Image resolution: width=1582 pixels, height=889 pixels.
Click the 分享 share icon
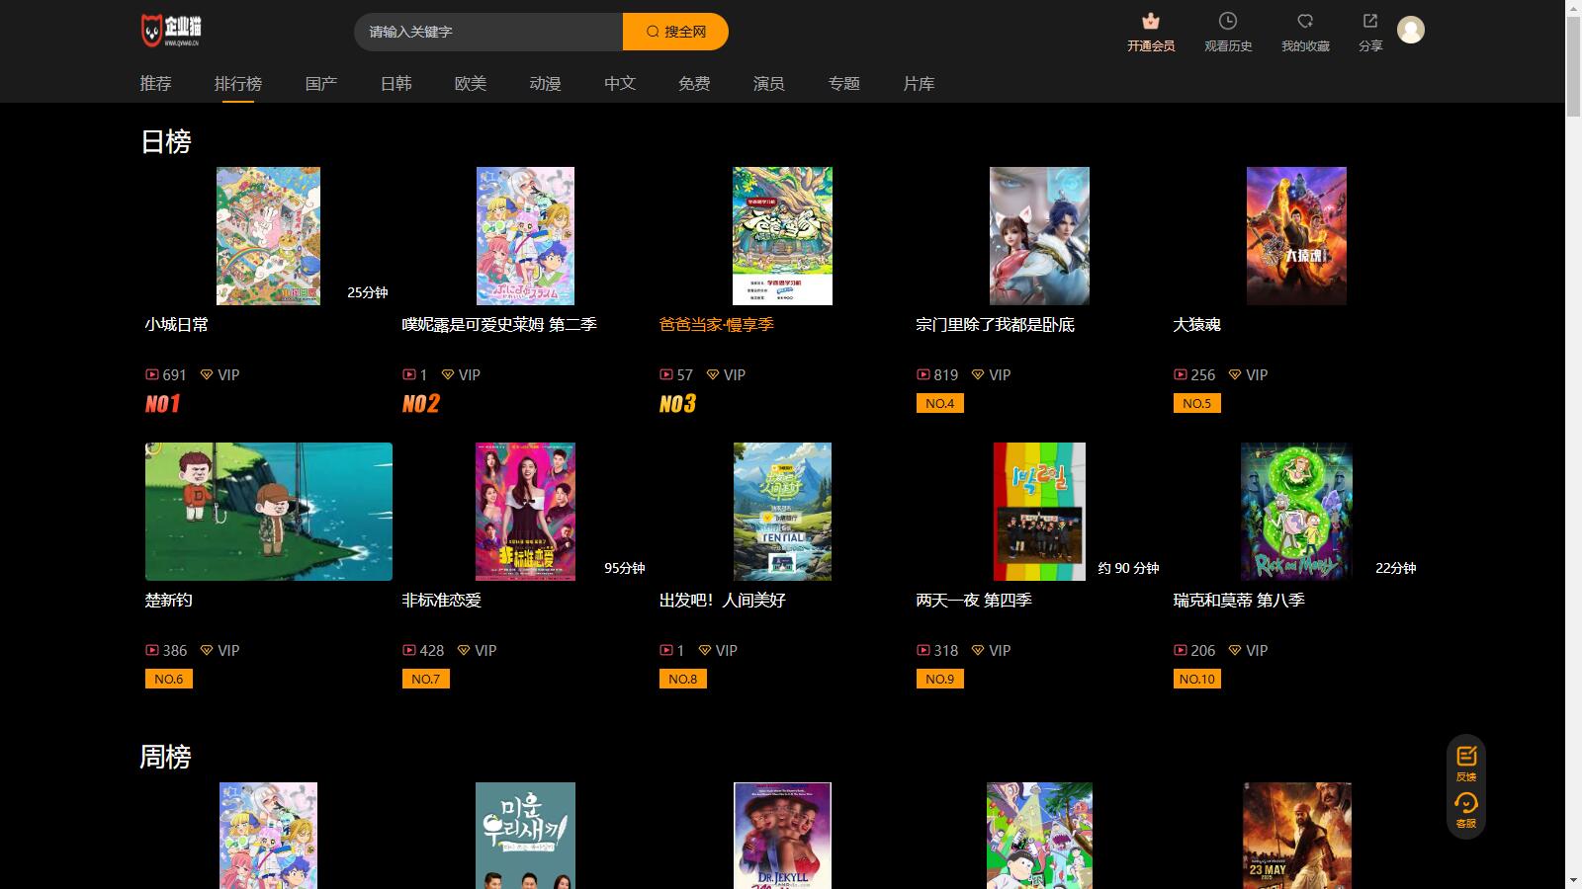pyautogui.click(x=1369, y=22)
